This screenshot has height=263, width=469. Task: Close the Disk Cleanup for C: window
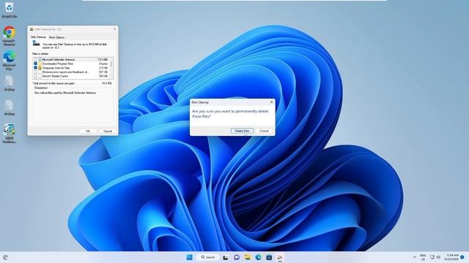tap(114, 29)
